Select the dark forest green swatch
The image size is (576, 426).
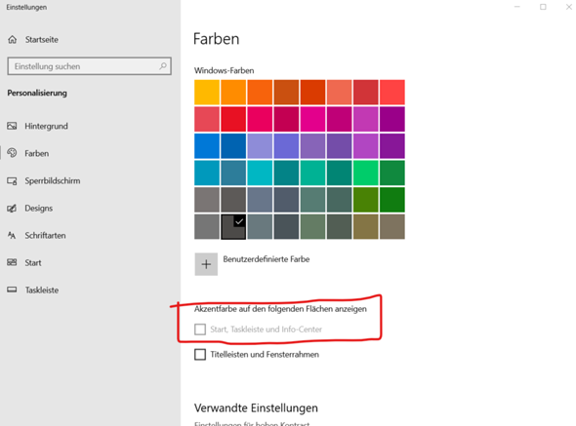[392, 200]
